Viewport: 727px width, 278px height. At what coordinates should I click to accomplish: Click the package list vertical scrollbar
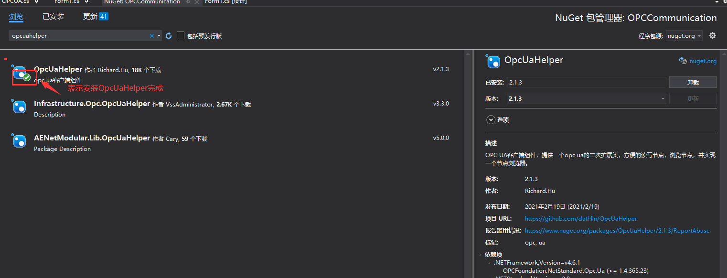coord(468,164)
